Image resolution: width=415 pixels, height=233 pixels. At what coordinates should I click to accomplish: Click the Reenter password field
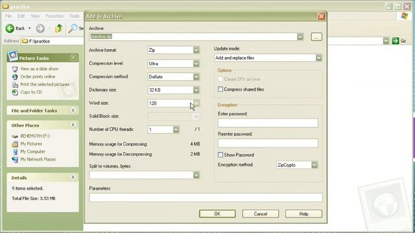[x=268, y=143]
